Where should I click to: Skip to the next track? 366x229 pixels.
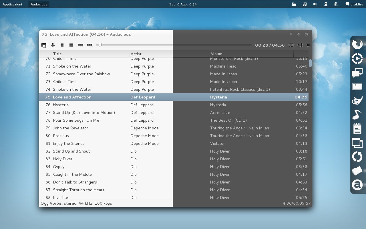click(x=89, y=45)
